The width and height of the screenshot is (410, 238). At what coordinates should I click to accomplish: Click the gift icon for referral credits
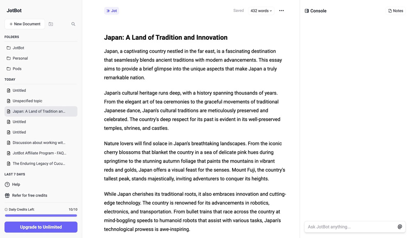pyautogui.click(x=7, y=195)
